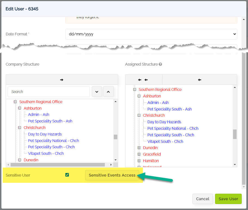Click the horizontal scrollbar right arrow
This screenshot has width=248, height=210.
point(111,165)
